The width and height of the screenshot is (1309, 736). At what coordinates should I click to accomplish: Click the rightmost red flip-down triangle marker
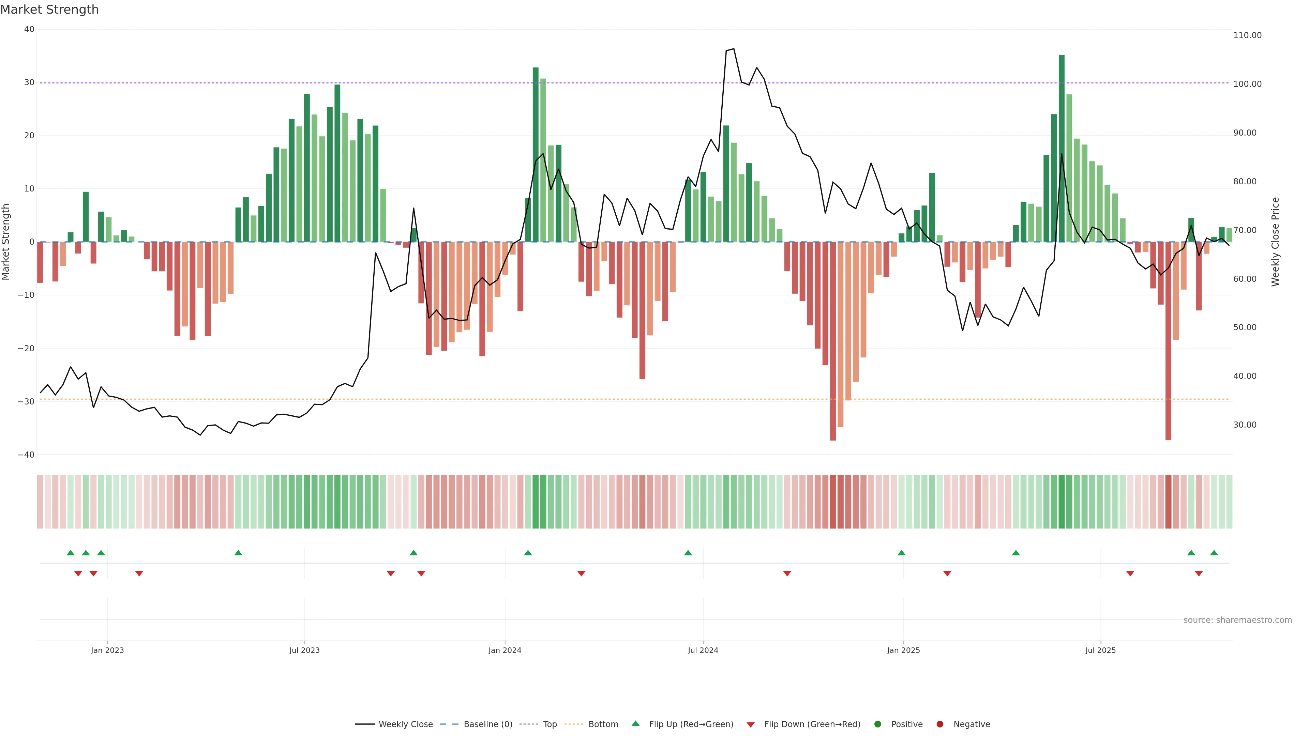[1199, 573]
